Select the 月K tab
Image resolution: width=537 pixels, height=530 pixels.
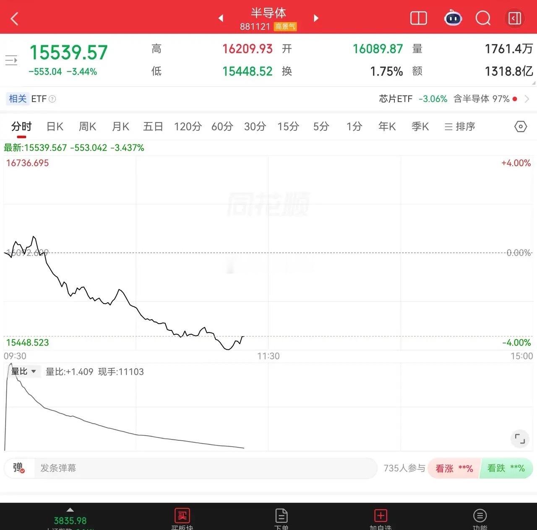tap(120, 127)
